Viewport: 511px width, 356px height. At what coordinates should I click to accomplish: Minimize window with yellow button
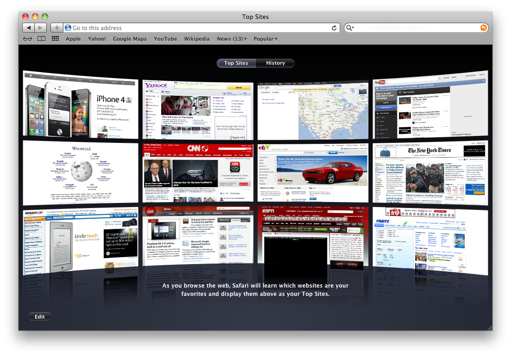[x=35, y=17]
